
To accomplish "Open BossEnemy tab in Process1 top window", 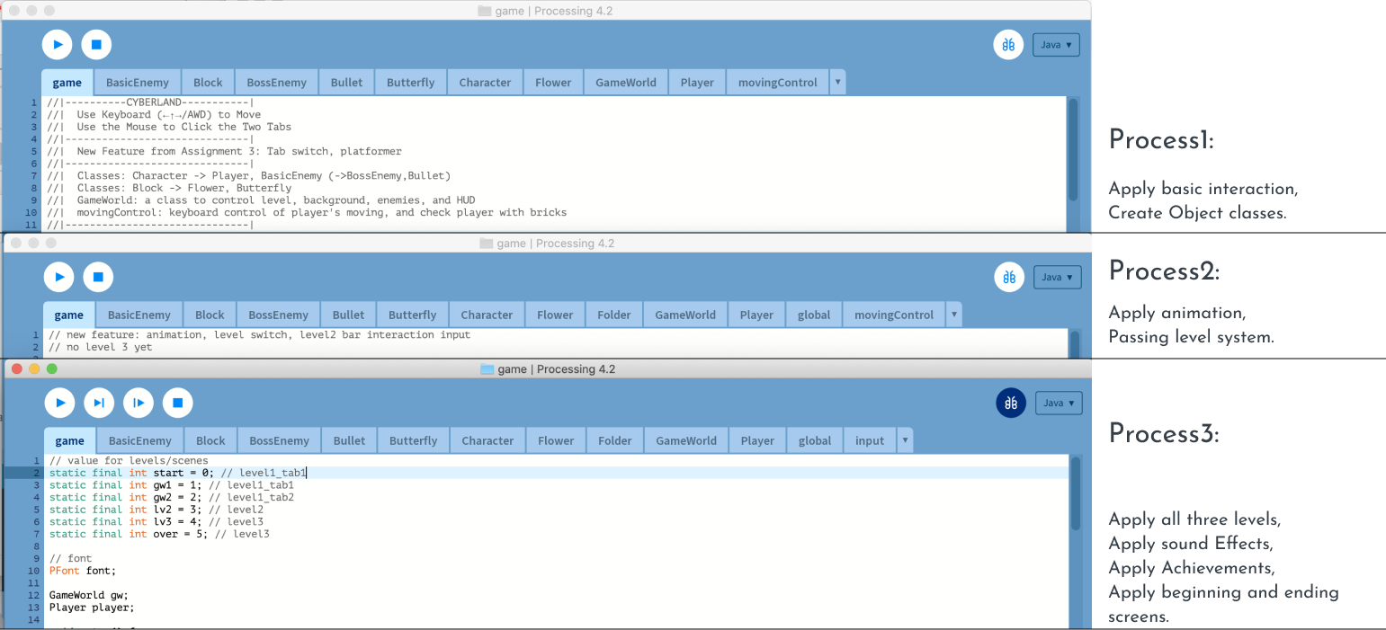I will 276,82.
